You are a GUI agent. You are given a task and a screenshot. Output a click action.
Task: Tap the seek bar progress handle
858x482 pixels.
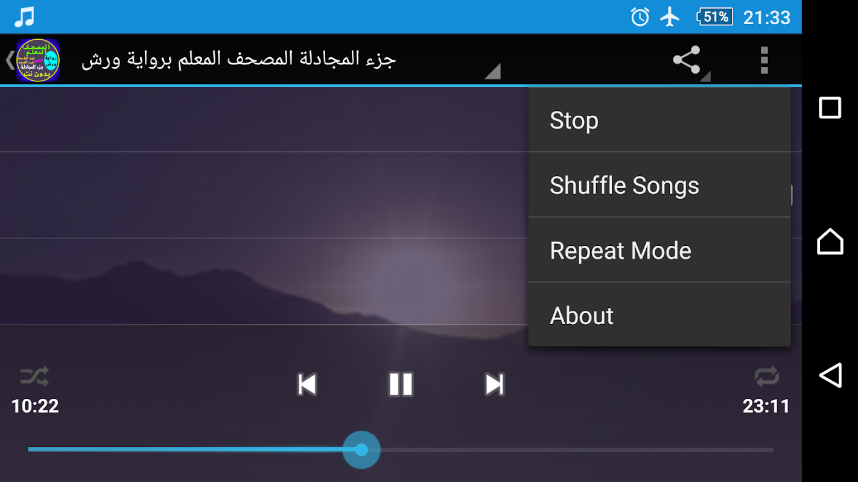tap(361, 449)
